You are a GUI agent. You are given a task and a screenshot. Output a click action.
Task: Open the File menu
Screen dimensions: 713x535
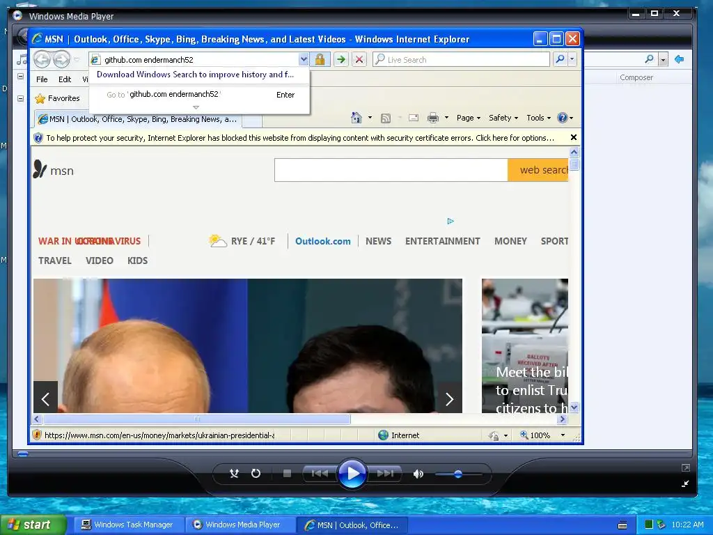(x=42, y=79)
